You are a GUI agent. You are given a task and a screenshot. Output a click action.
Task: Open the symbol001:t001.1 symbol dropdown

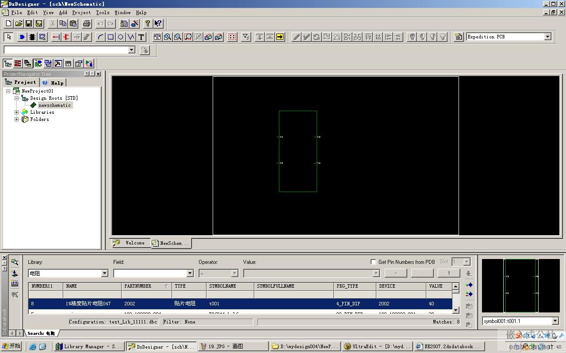pos(555,321)
